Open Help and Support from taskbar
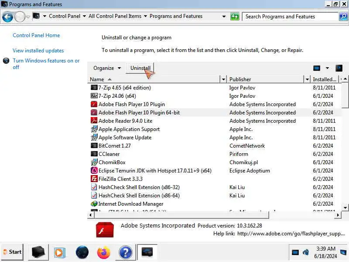Viewport: 349px width, 262px height. (x=126, y=253)
